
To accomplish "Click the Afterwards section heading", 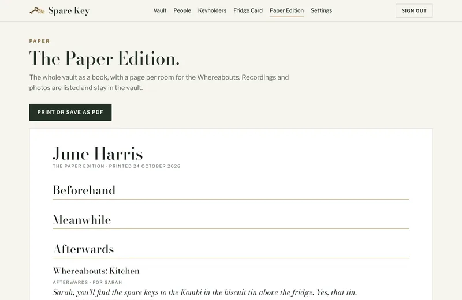I will point(83,249).
